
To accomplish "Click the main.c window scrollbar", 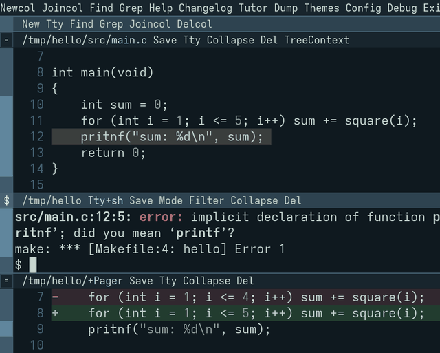I will click(x=6, y=120).
